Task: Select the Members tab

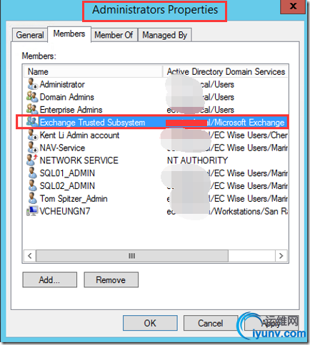Action: tap(69, 34)
